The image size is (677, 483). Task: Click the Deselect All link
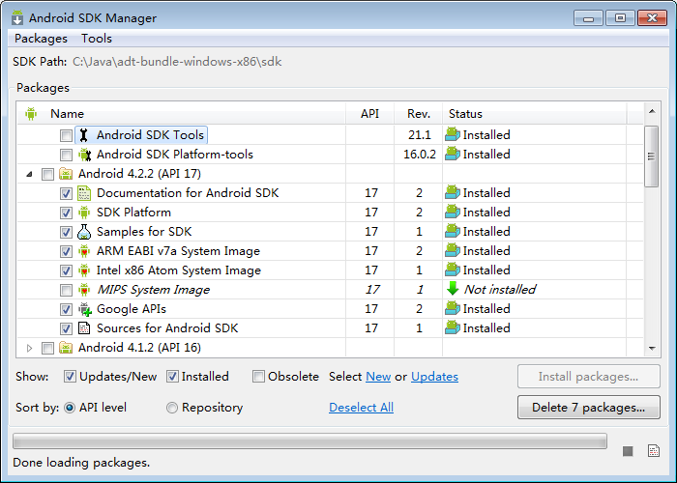[x=361, y=408]
